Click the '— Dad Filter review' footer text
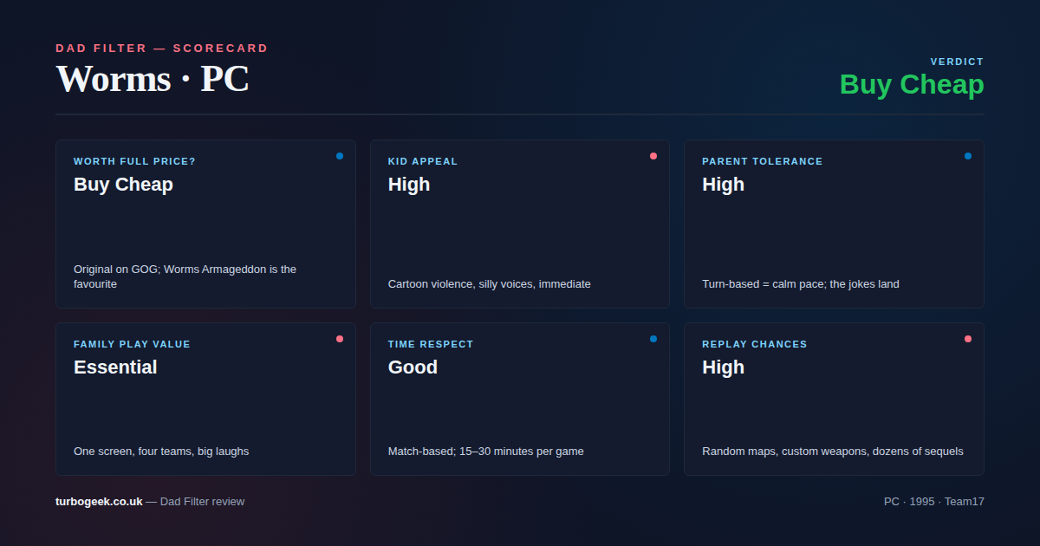Screen dimensions: 1040x546 pyautogui.click(x=195, y=501)
